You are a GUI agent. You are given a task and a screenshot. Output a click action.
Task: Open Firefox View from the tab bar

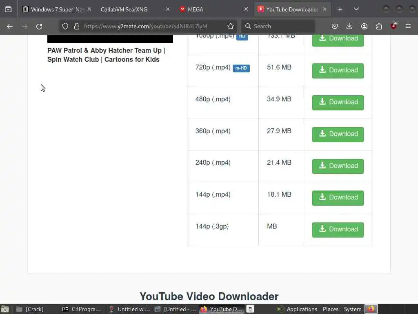pyautogui.click(x=8, y=9)
